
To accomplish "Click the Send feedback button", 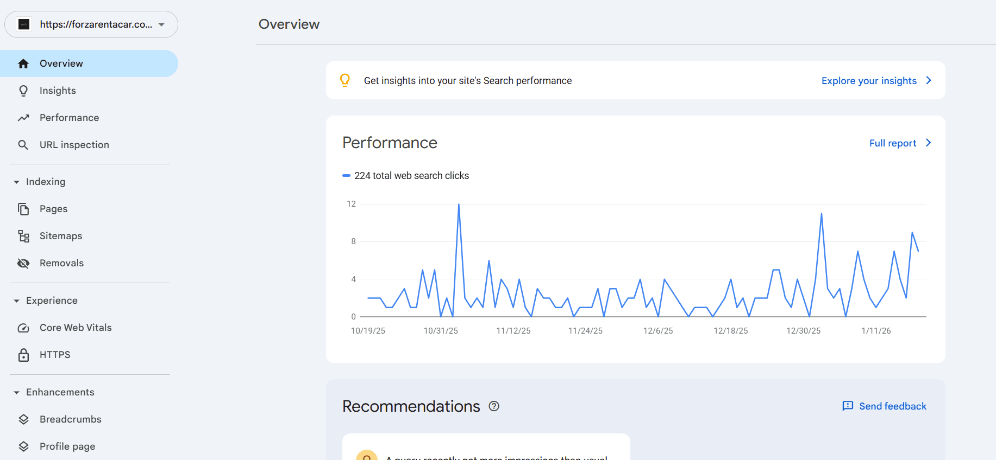I will 884,406.
